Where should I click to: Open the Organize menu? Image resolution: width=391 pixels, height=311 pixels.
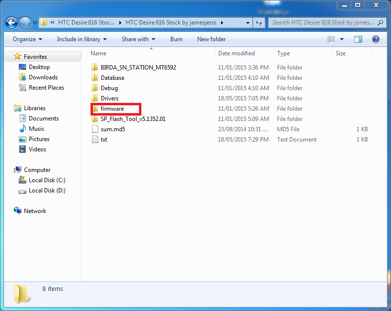pyautogui.click(x=27, y=39)
